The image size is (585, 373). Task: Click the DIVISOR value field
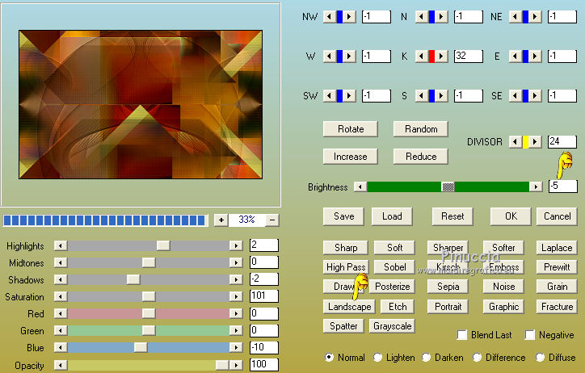tap(562, 141)
